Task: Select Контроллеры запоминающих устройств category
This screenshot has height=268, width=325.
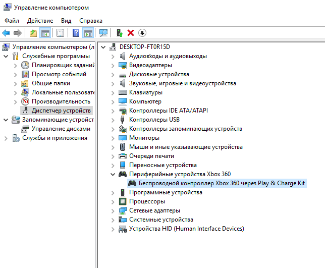Action: click(186, 129)
